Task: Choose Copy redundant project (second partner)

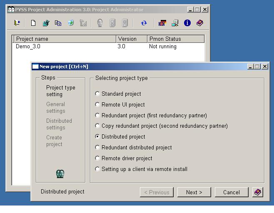Action: point(97,126)
